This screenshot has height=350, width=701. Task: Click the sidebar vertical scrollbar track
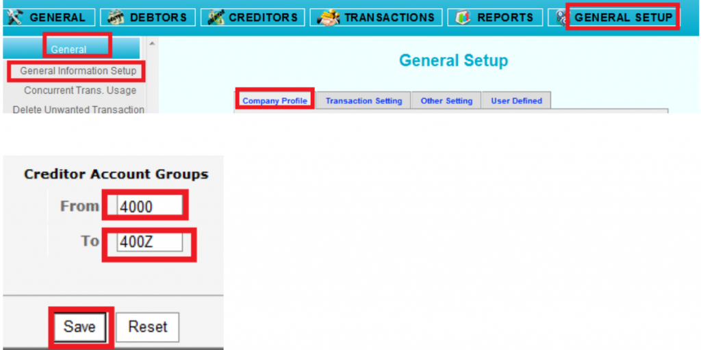[152, 82]
